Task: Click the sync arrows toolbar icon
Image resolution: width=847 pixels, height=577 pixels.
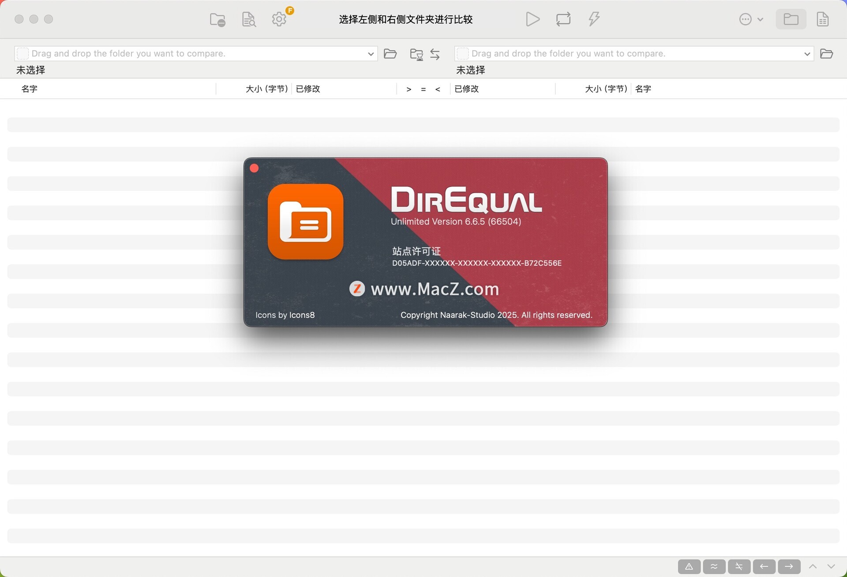Action: pos(563,19)
